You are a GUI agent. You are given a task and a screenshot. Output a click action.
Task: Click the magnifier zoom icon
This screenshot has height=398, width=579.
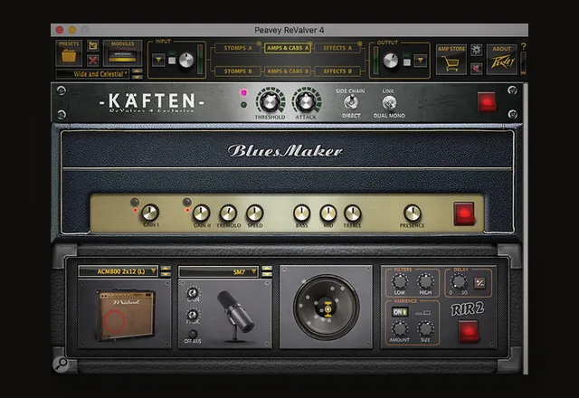[x=61, y=364]
